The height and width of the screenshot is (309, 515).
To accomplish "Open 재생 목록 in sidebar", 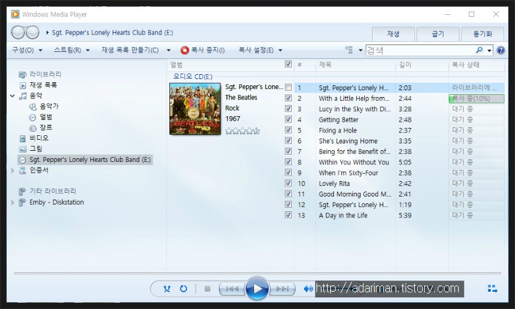I will 43,85.
